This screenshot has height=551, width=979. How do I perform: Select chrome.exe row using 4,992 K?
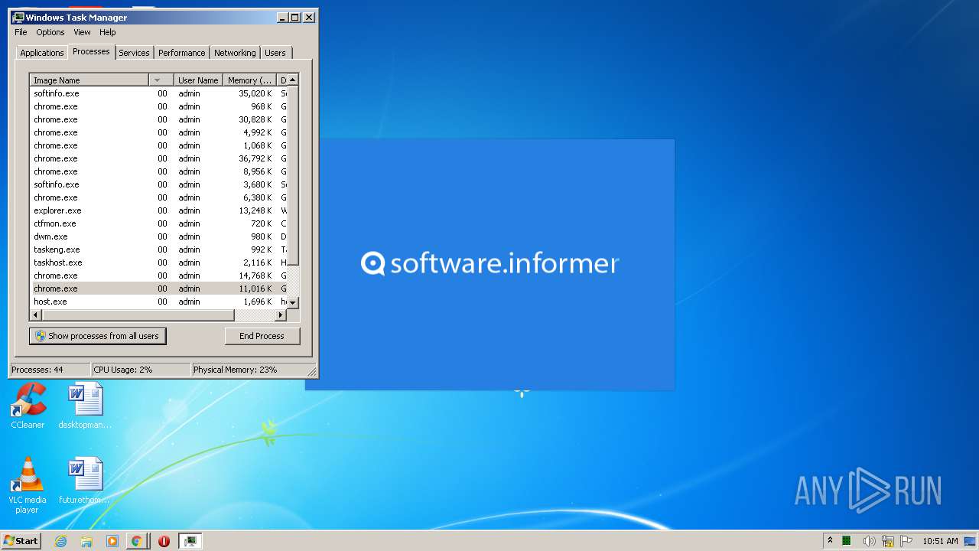pos(158,132)
